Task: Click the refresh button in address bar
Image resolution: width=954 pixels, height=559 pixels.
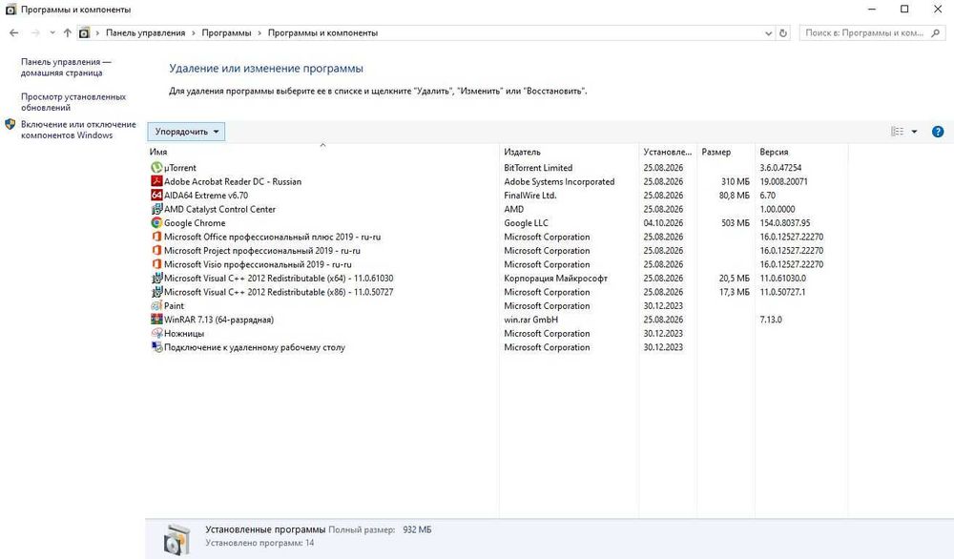Action: [783, 32]
